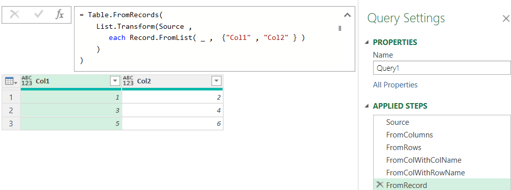Select the FromRecord applied step
Image resolution: width=511 pixels, height=190 pixels.
[442, 185]
